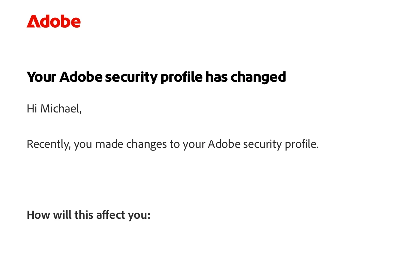This screenshot has width=396, height=274.
Task: Click the 'Hi Michael,' greeting line
Action: pos(54,109)
